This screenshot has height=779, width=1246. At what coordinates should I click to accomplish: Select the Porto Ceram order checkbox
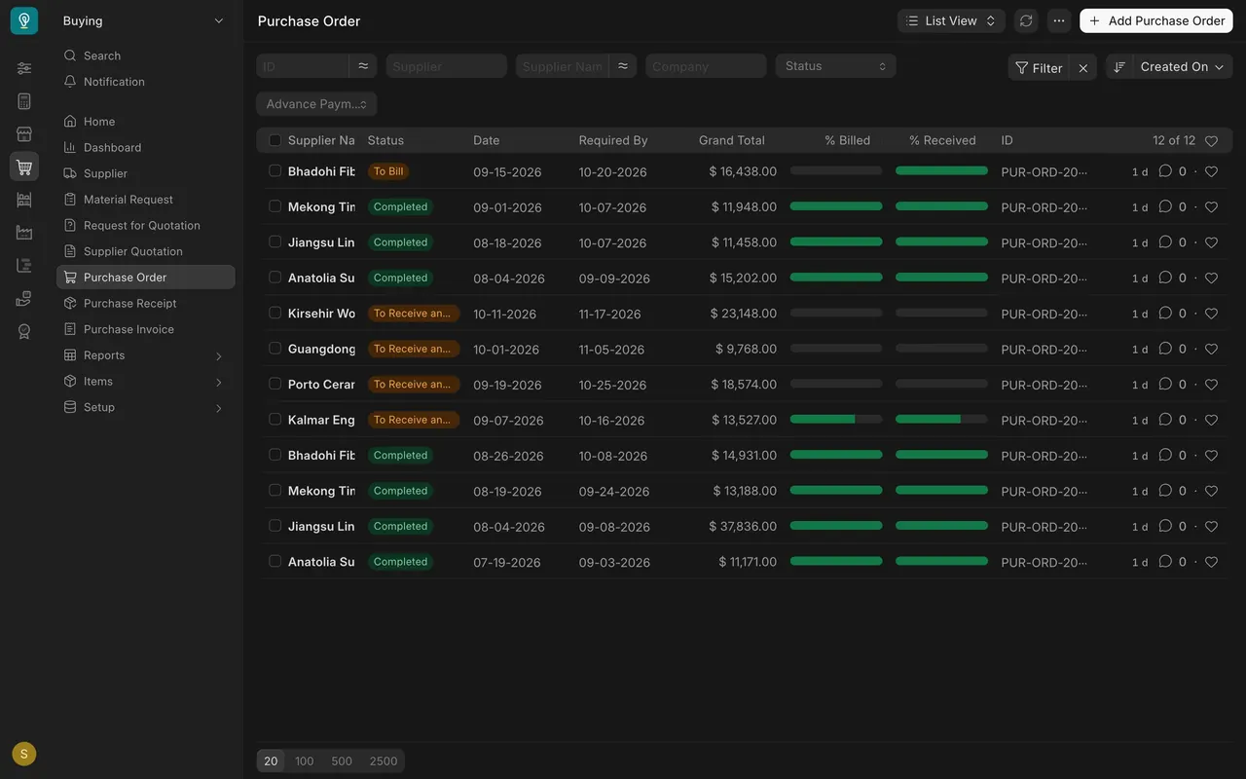pyautogui.click(x=275, y=384)
